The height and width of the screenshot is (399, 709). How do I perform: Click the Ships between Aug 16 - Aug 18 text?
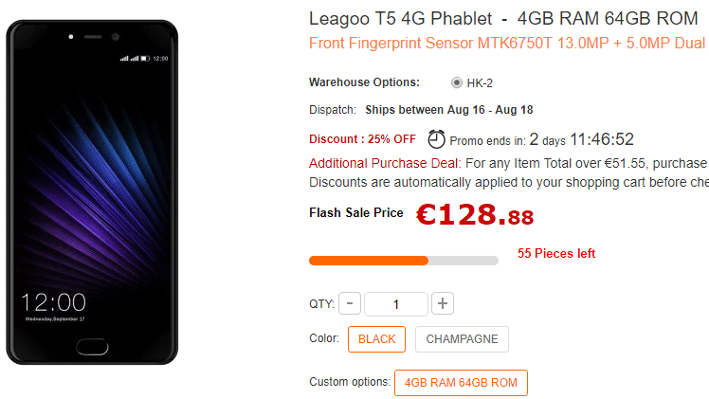pos(449,110)
